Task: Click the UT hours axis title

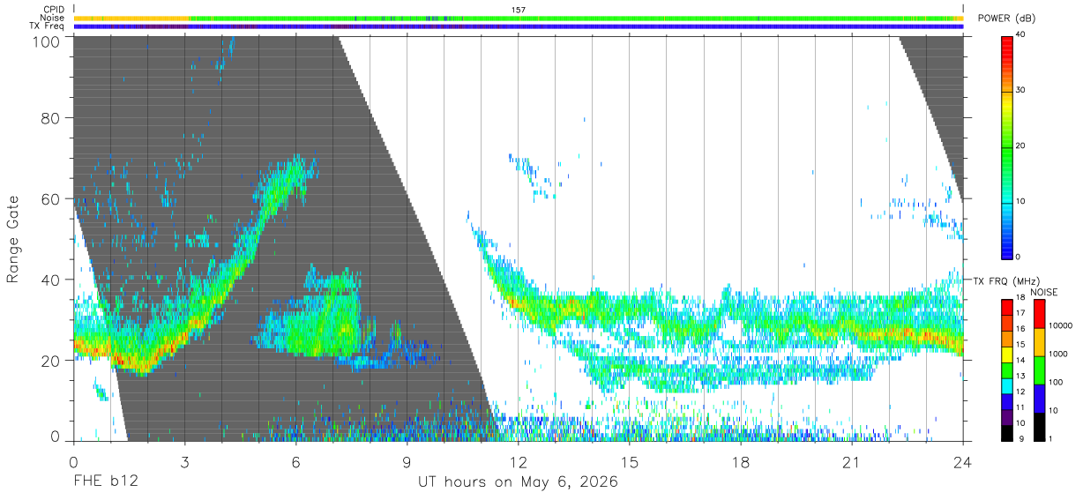Action: pos(518,482)
